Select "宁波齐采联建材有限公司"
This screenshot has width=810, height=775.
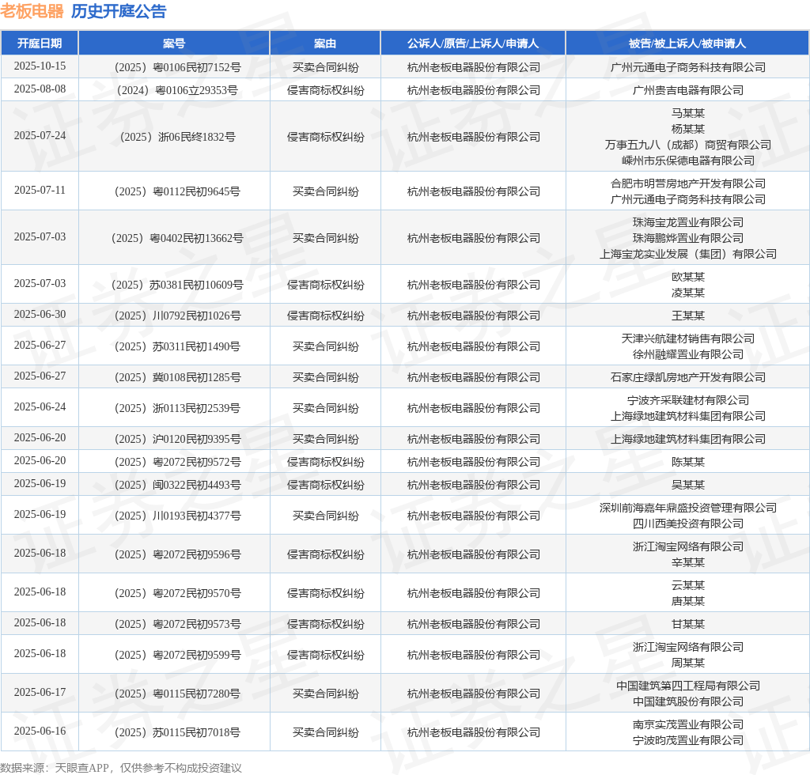point(688,400)
